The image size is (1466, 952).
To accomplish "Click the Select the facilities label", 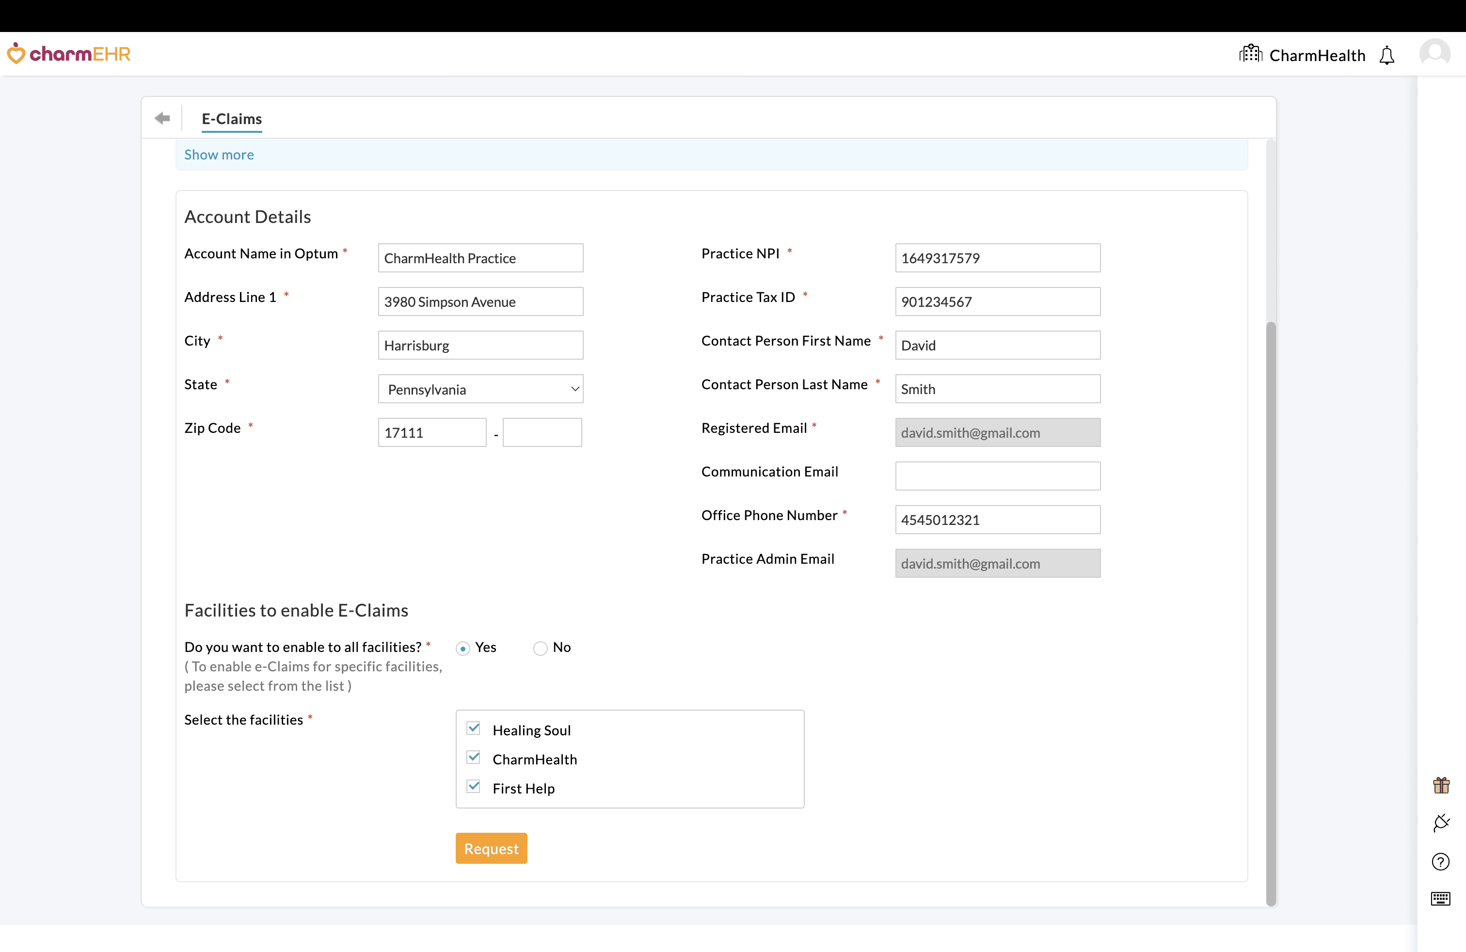I will [244, 720].
